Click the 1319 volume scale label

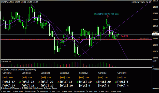coord(154,61)
